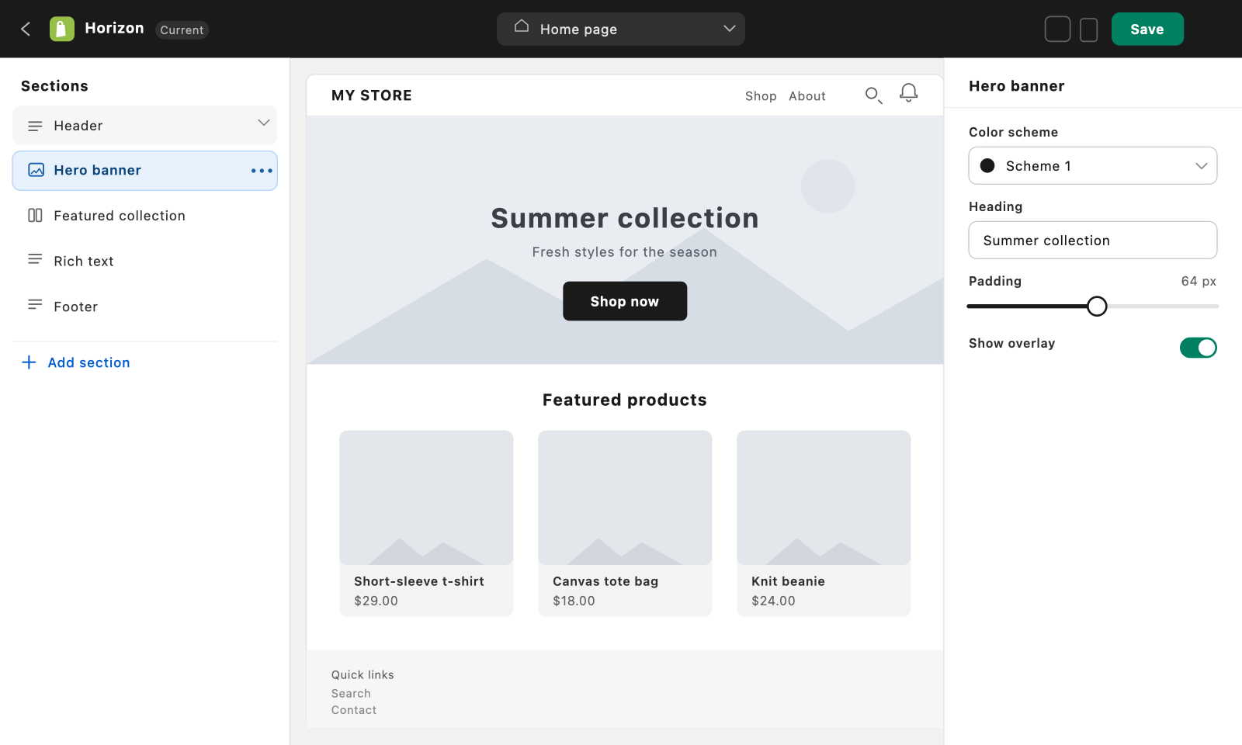Click the MY STORE logo text

point(372,95)
